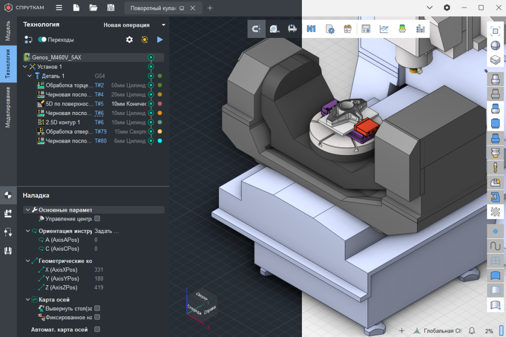Open the Моделирование side tab
506x337 pixels.
[x=8, y=107]
